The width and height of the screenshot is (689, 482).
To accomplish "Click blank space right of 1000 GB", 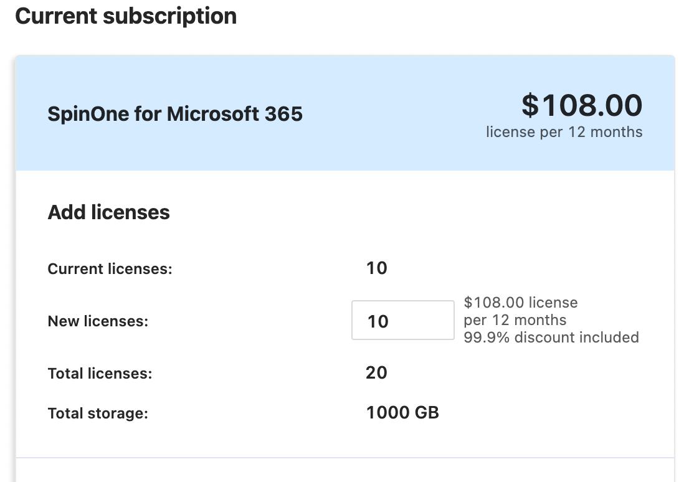I will coord(548,412).
